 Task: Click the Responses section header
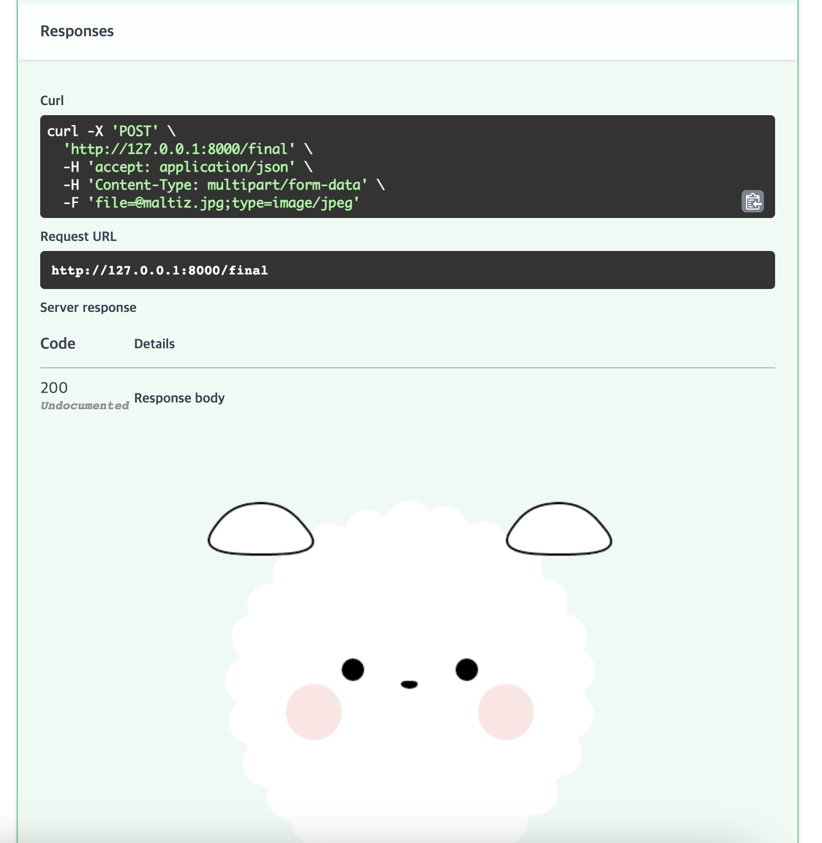[77, 31]
